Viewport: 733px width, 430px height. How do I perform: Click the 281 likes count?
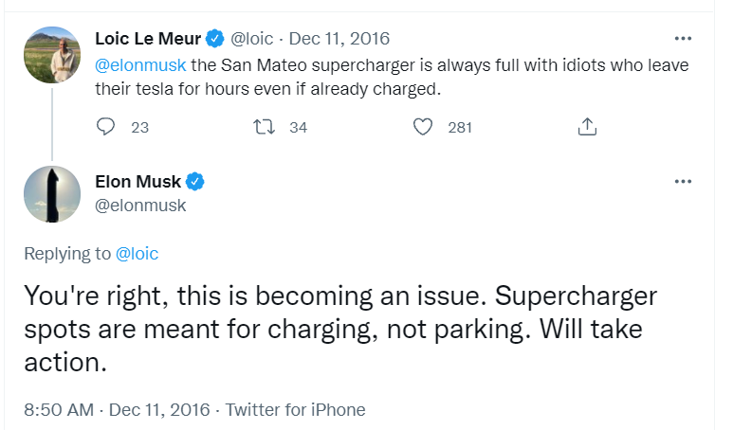coord(460,127)
